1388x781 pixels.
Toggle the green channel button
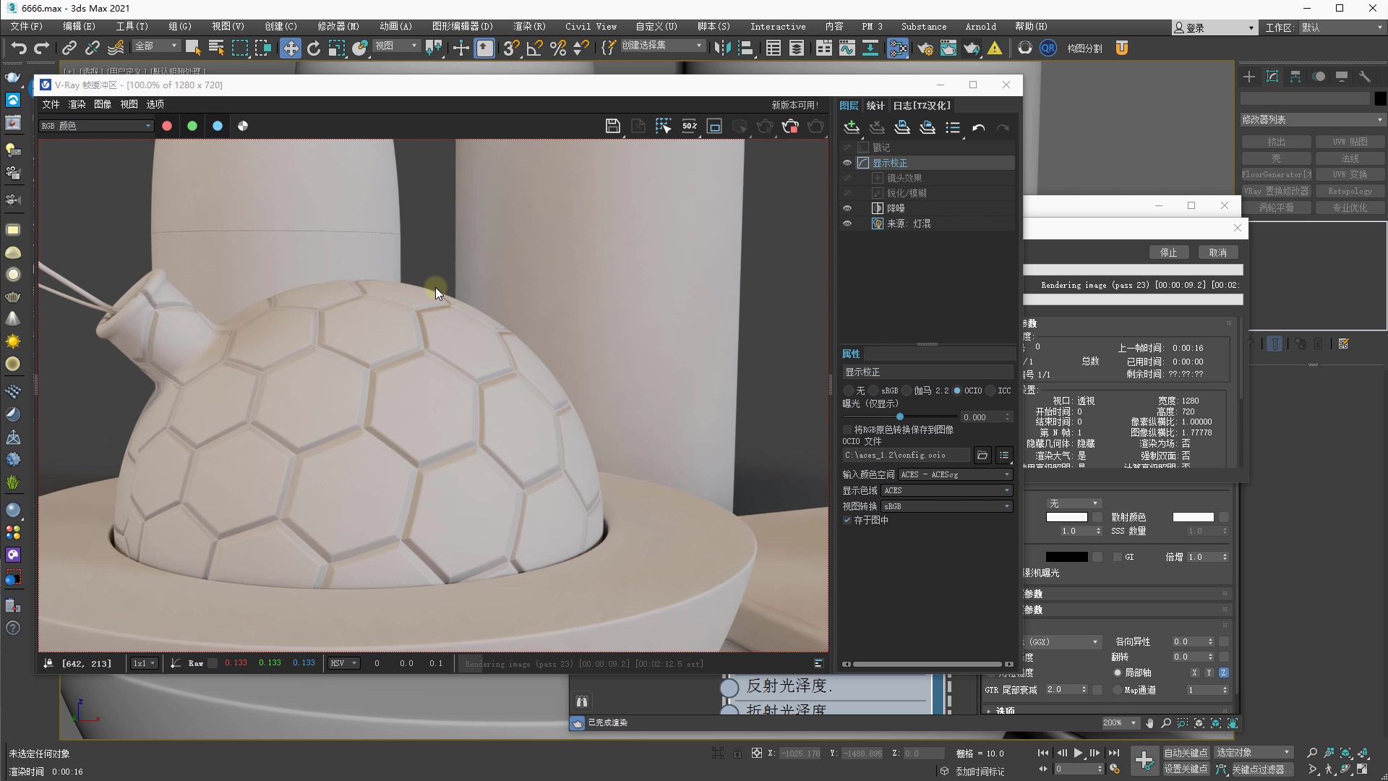click(x=192, y=126)
